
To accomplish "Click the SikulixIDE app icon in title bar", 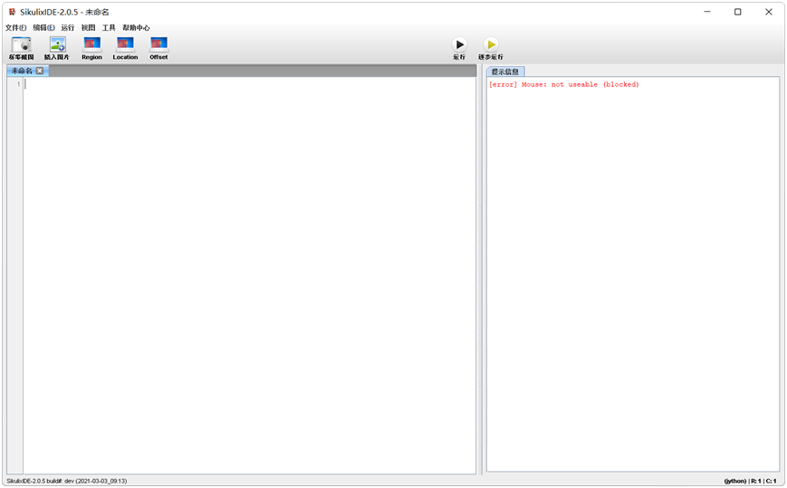I will tap(12, 12).
